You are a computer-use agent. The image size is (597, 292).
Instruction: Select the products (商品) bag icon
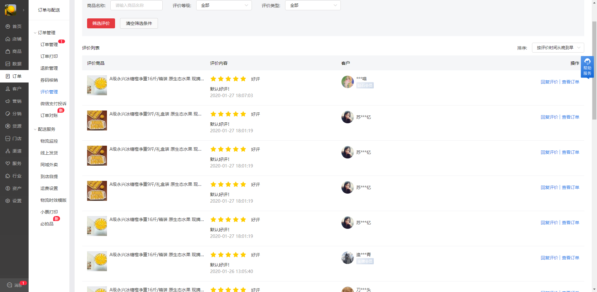[x=8, y=51]
